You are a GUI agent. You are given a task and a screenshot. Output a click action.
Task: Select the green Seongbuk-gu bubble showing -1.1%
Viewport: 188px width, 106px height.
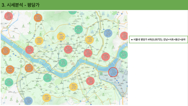(78, 29)
